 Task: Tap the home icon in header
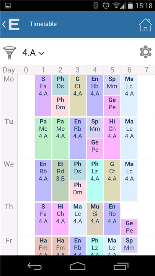(145, 25)
